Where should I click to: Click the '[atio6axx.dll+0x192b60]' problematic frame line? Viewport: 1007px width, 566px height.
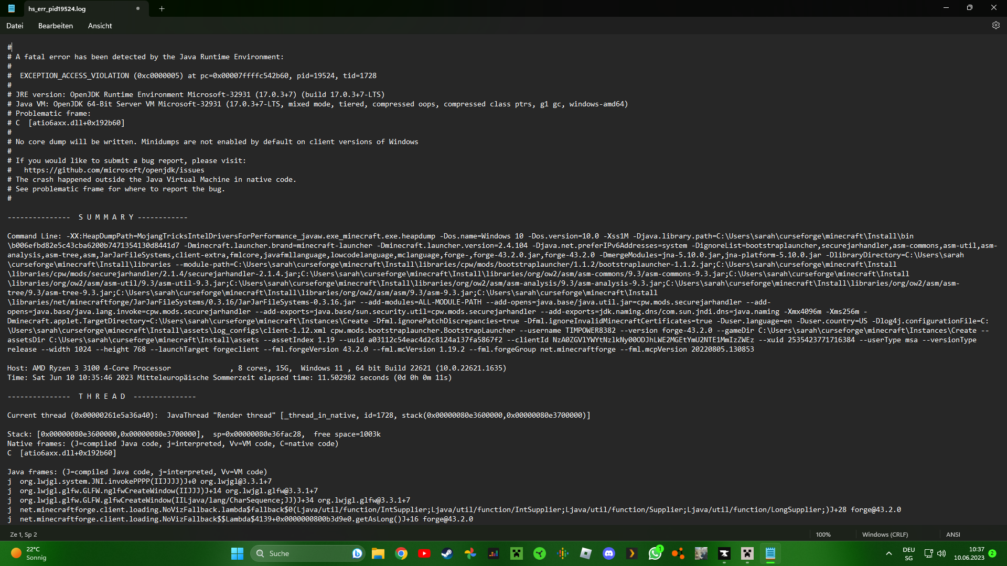pyautogui.click(x=66, y=123)
